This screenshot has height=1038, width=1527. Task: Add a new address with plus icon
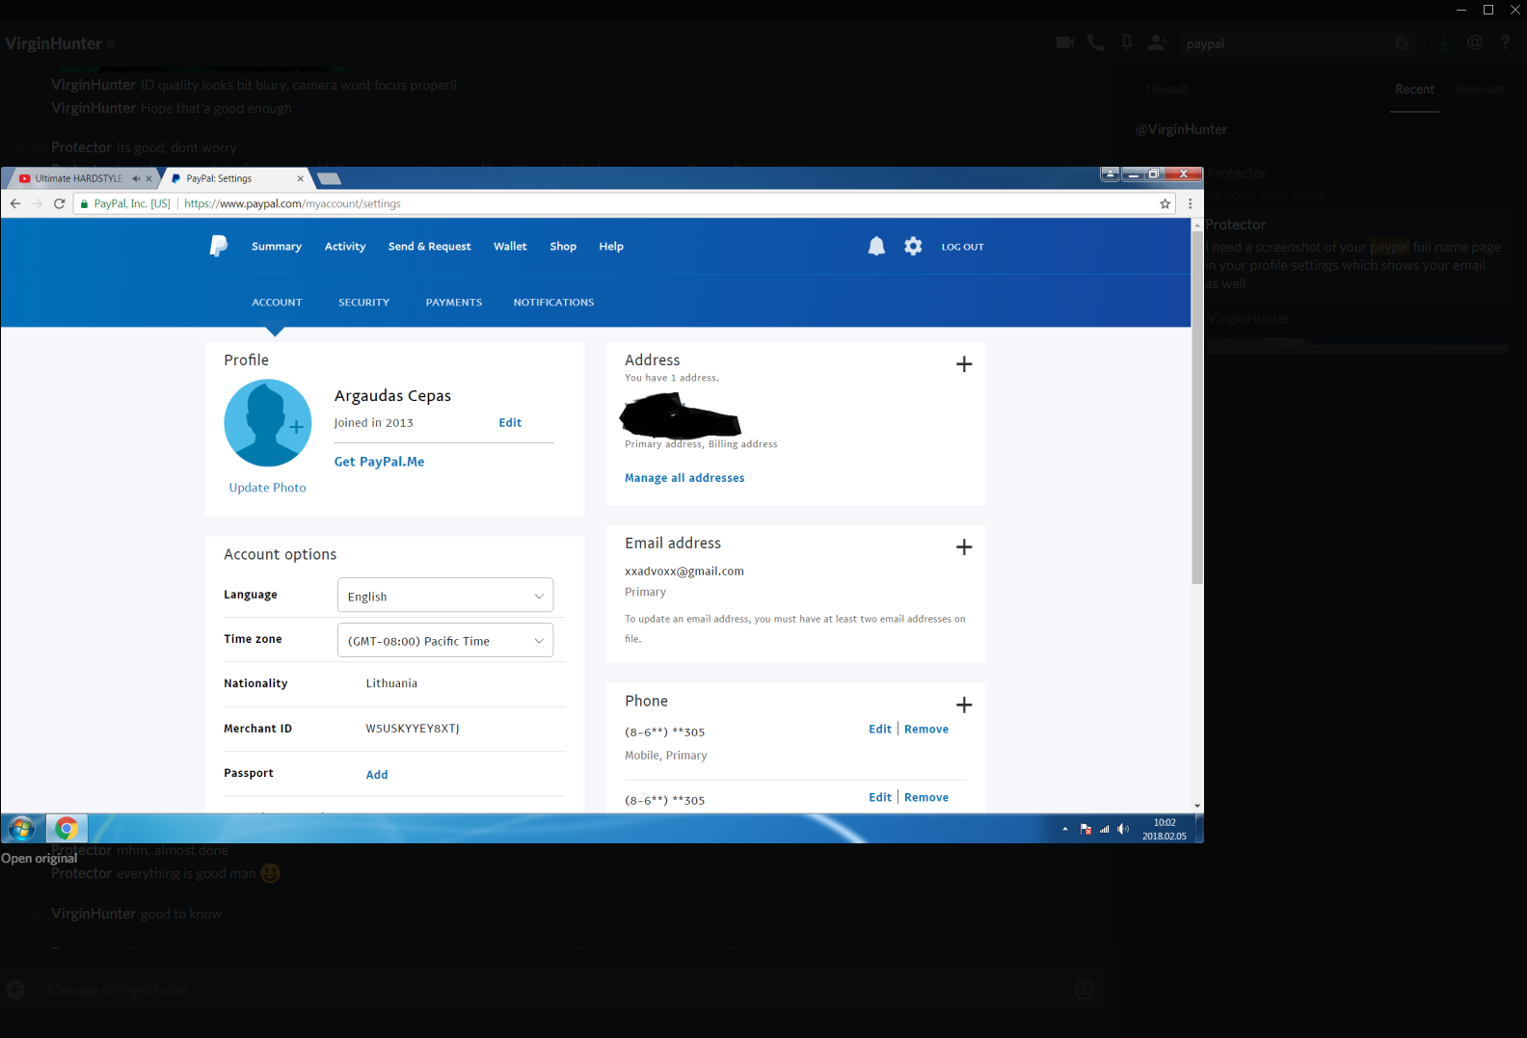964,364
